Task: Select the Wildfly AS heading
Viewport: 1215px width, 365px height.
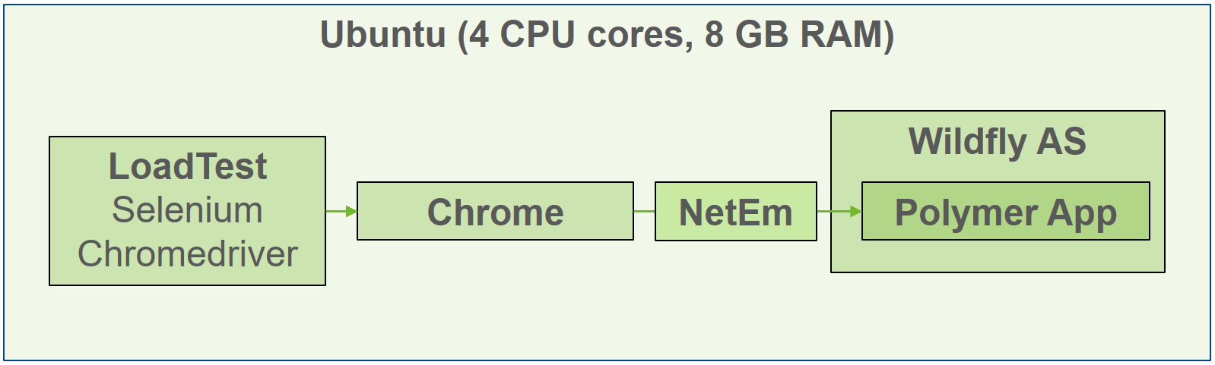Action: pos(997,141)
